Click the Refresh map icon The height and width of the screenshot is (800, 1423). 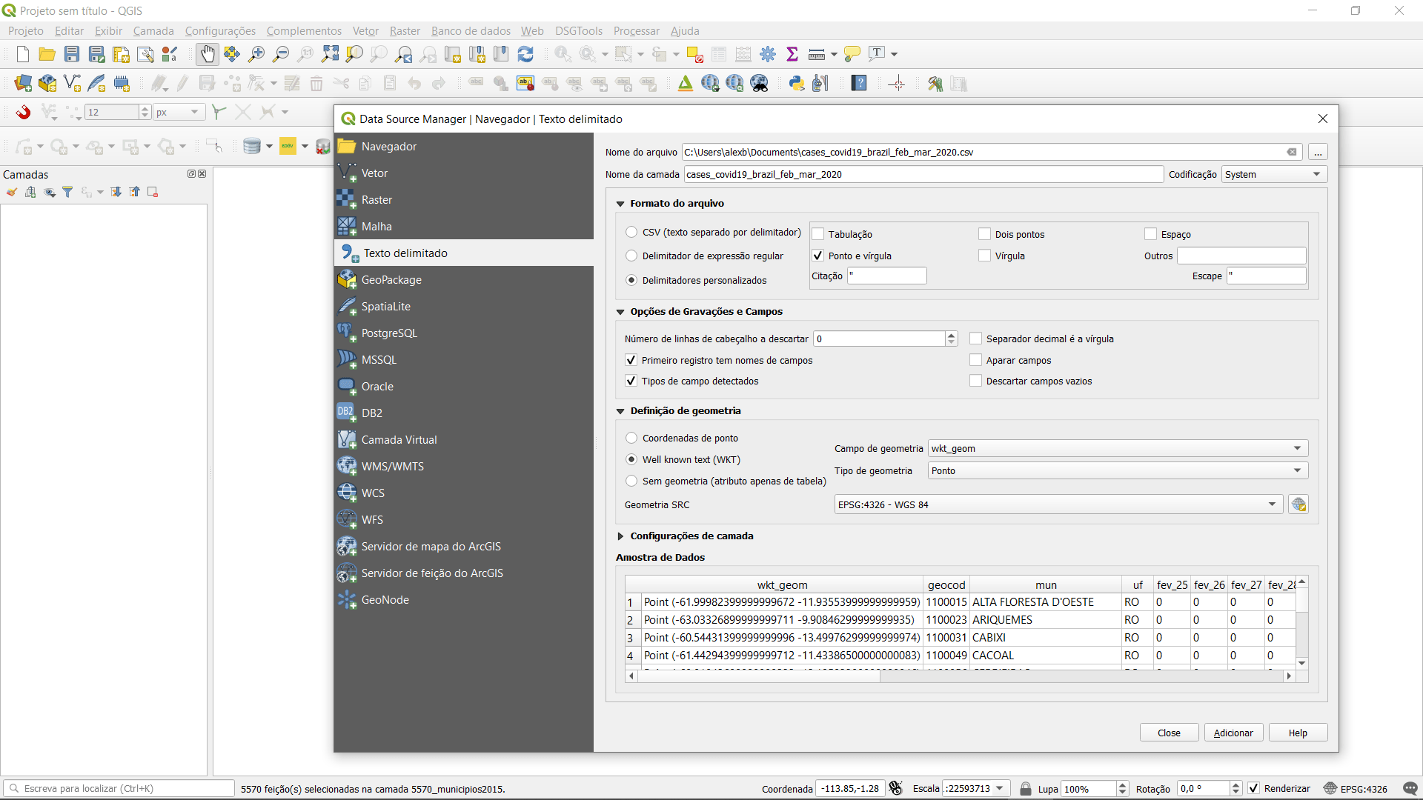(525, 54)
